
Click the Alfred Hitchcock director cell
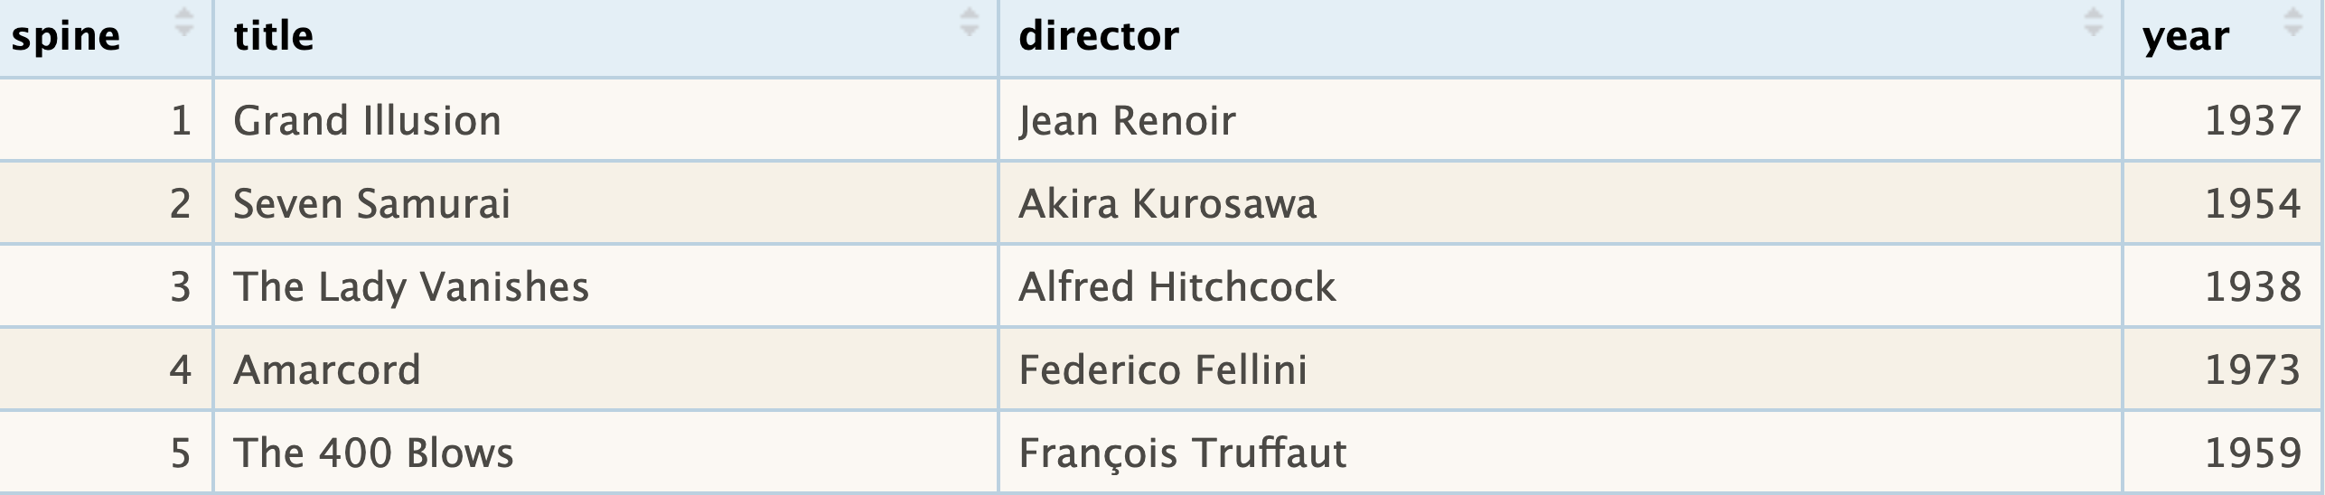click(1177, 287)
